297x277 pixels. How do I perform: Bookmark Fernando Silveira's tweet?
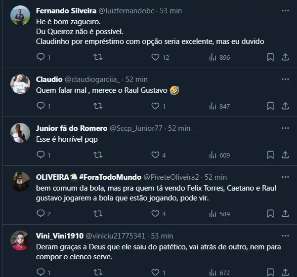(x=270, y=57)
